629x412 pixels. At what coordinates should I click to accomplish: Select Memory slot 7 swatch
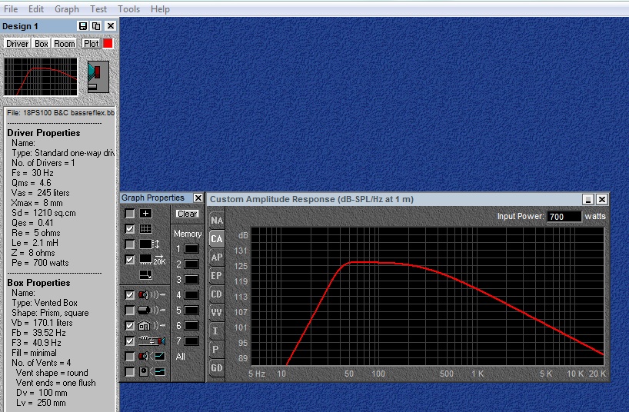pos(191,341)
